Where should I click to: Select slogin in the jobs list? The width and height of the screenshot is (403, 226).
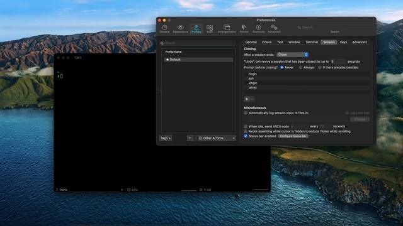(x=307, y=83)
